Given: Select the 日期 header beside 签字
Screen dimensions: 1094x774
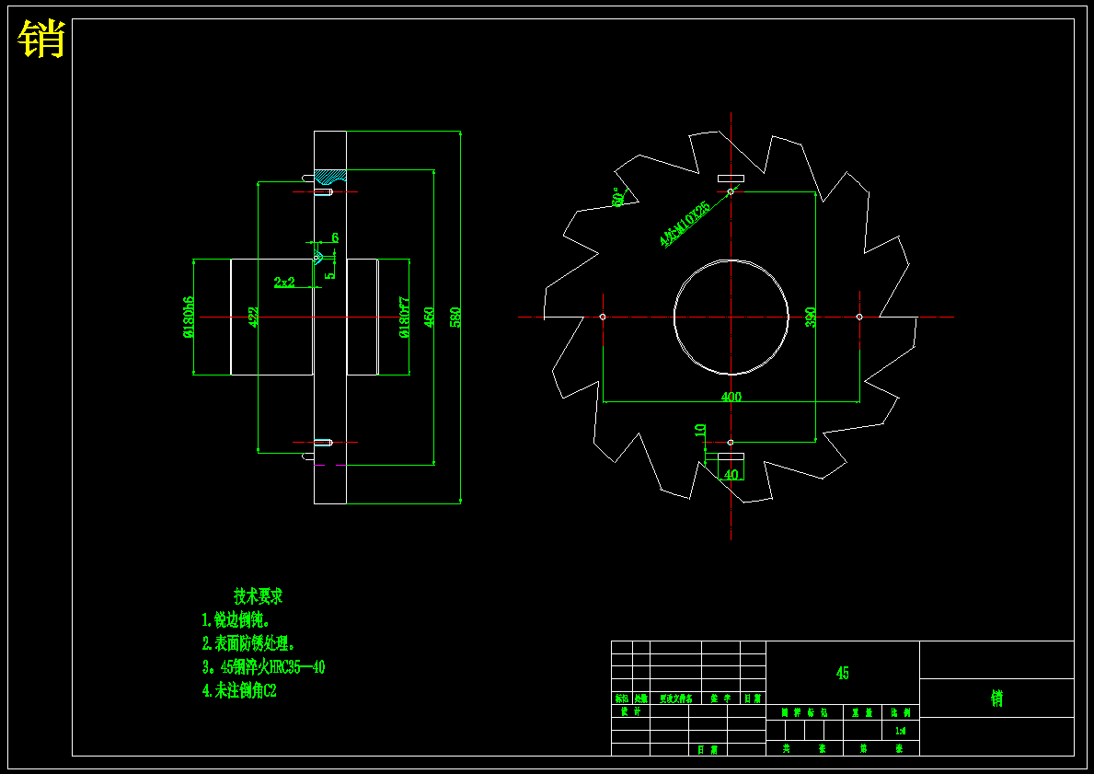Looking at the screenshot, I should coord(752,698).
